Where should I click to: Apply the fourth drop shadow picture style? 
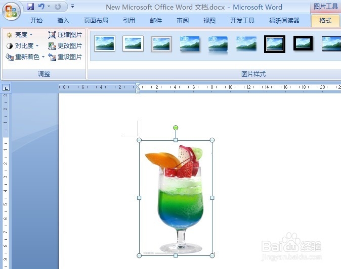pos(190,44)
